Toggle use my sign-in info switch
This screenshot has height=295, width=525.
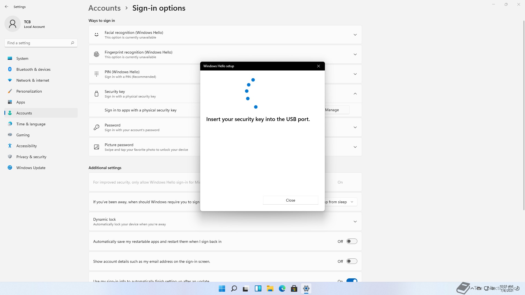coord(352,280)
